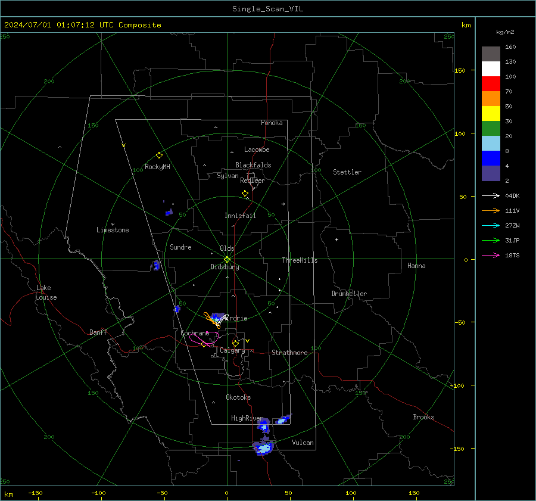Click the green 30 color swatch
536x501 pixels.
pos(491,128)
